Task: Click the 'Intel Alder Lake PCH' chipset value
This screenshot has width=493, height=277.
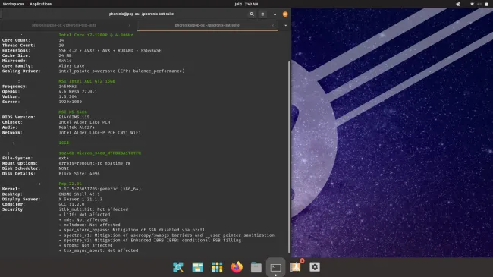Action: tap(84, 122)
